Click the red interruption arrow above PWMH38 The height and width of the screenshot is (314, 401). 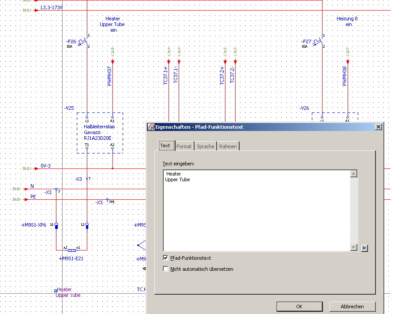pyautogui.click(x=348, y=61)
